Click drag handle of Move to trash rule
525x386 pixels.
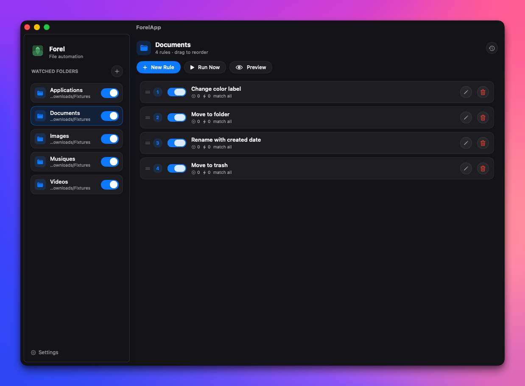(x=148, y=168)
